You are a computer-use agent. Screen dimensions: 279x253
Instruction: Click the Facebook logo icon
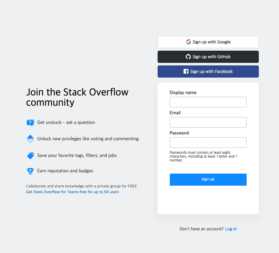[x=186, y=71]
